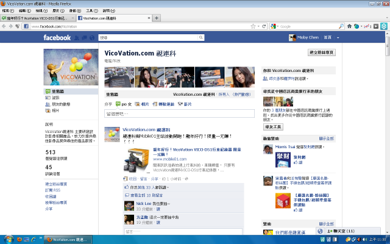Click the RSS subscribe link in sidebar

coord(52,190)
